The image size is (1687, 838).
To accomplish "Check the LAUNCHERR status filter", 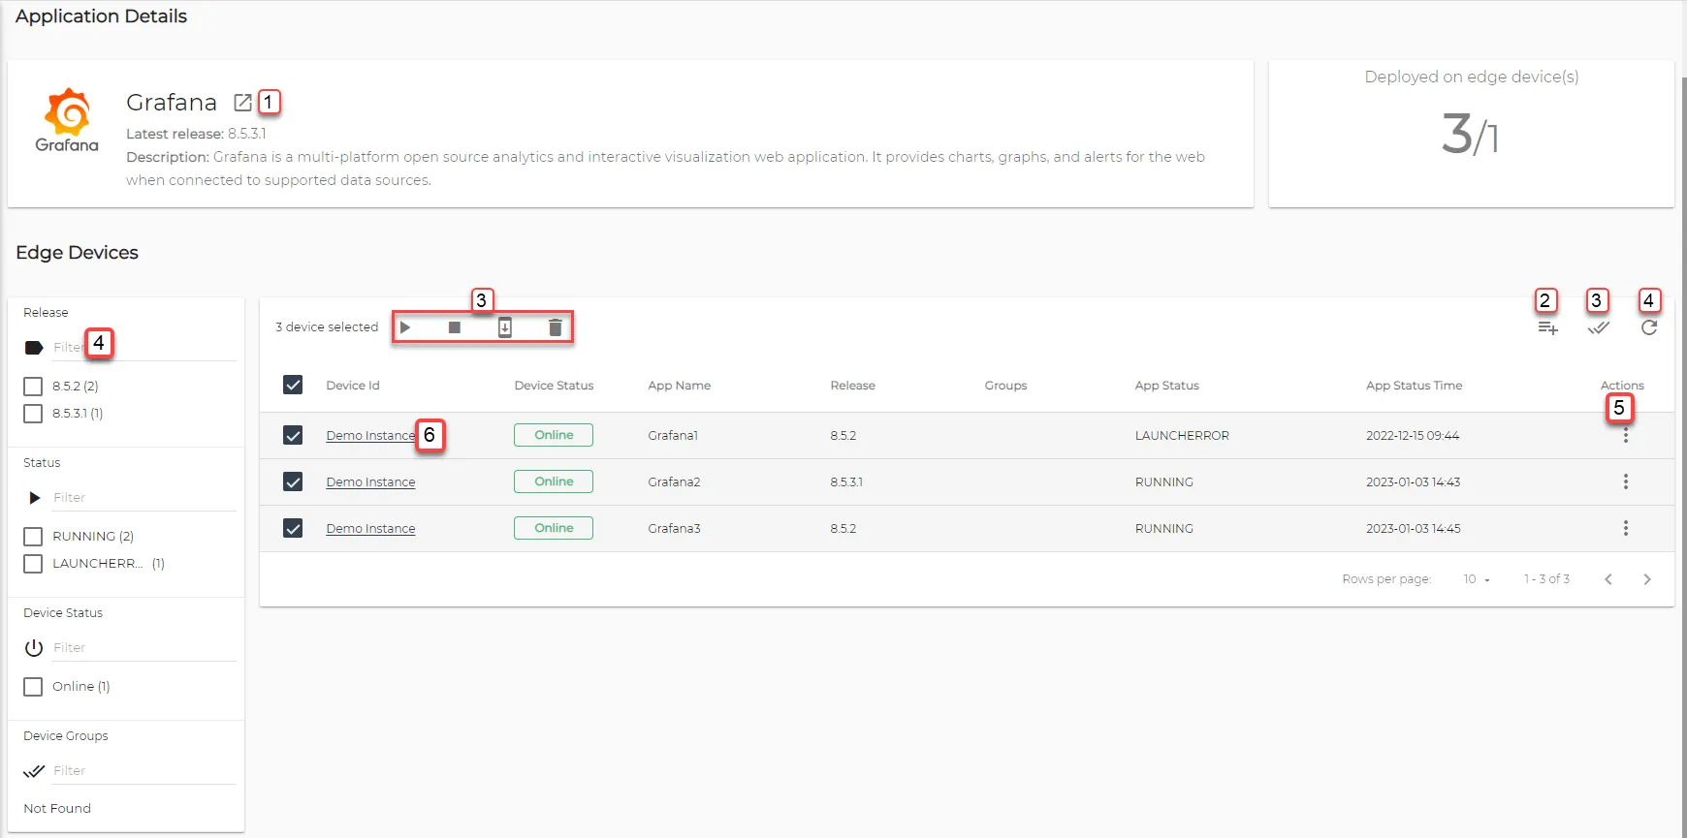I will 33,564.
